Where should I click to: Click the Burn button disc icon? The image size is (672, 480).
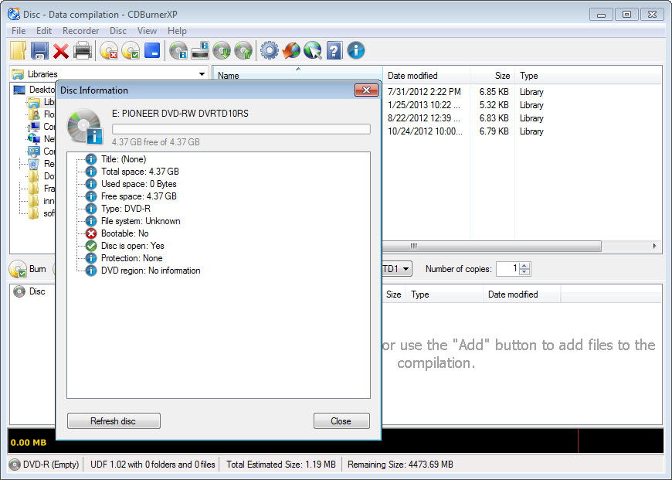[18, 270]
